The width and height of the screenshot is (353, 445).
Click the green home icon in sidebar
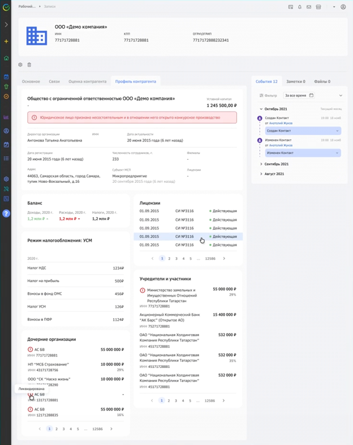pos(6,58)
